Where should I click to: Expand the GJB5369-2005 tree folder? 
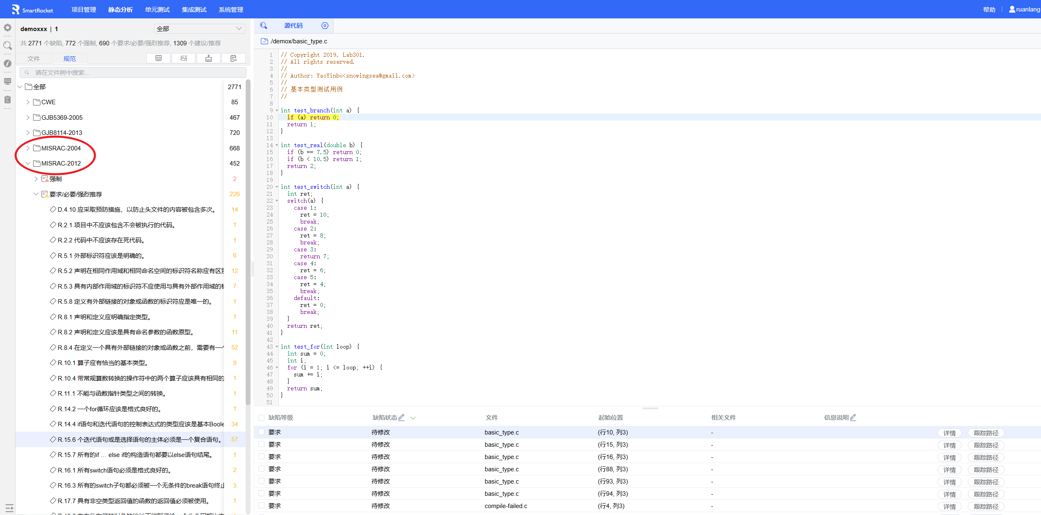(x=28, y=118)
